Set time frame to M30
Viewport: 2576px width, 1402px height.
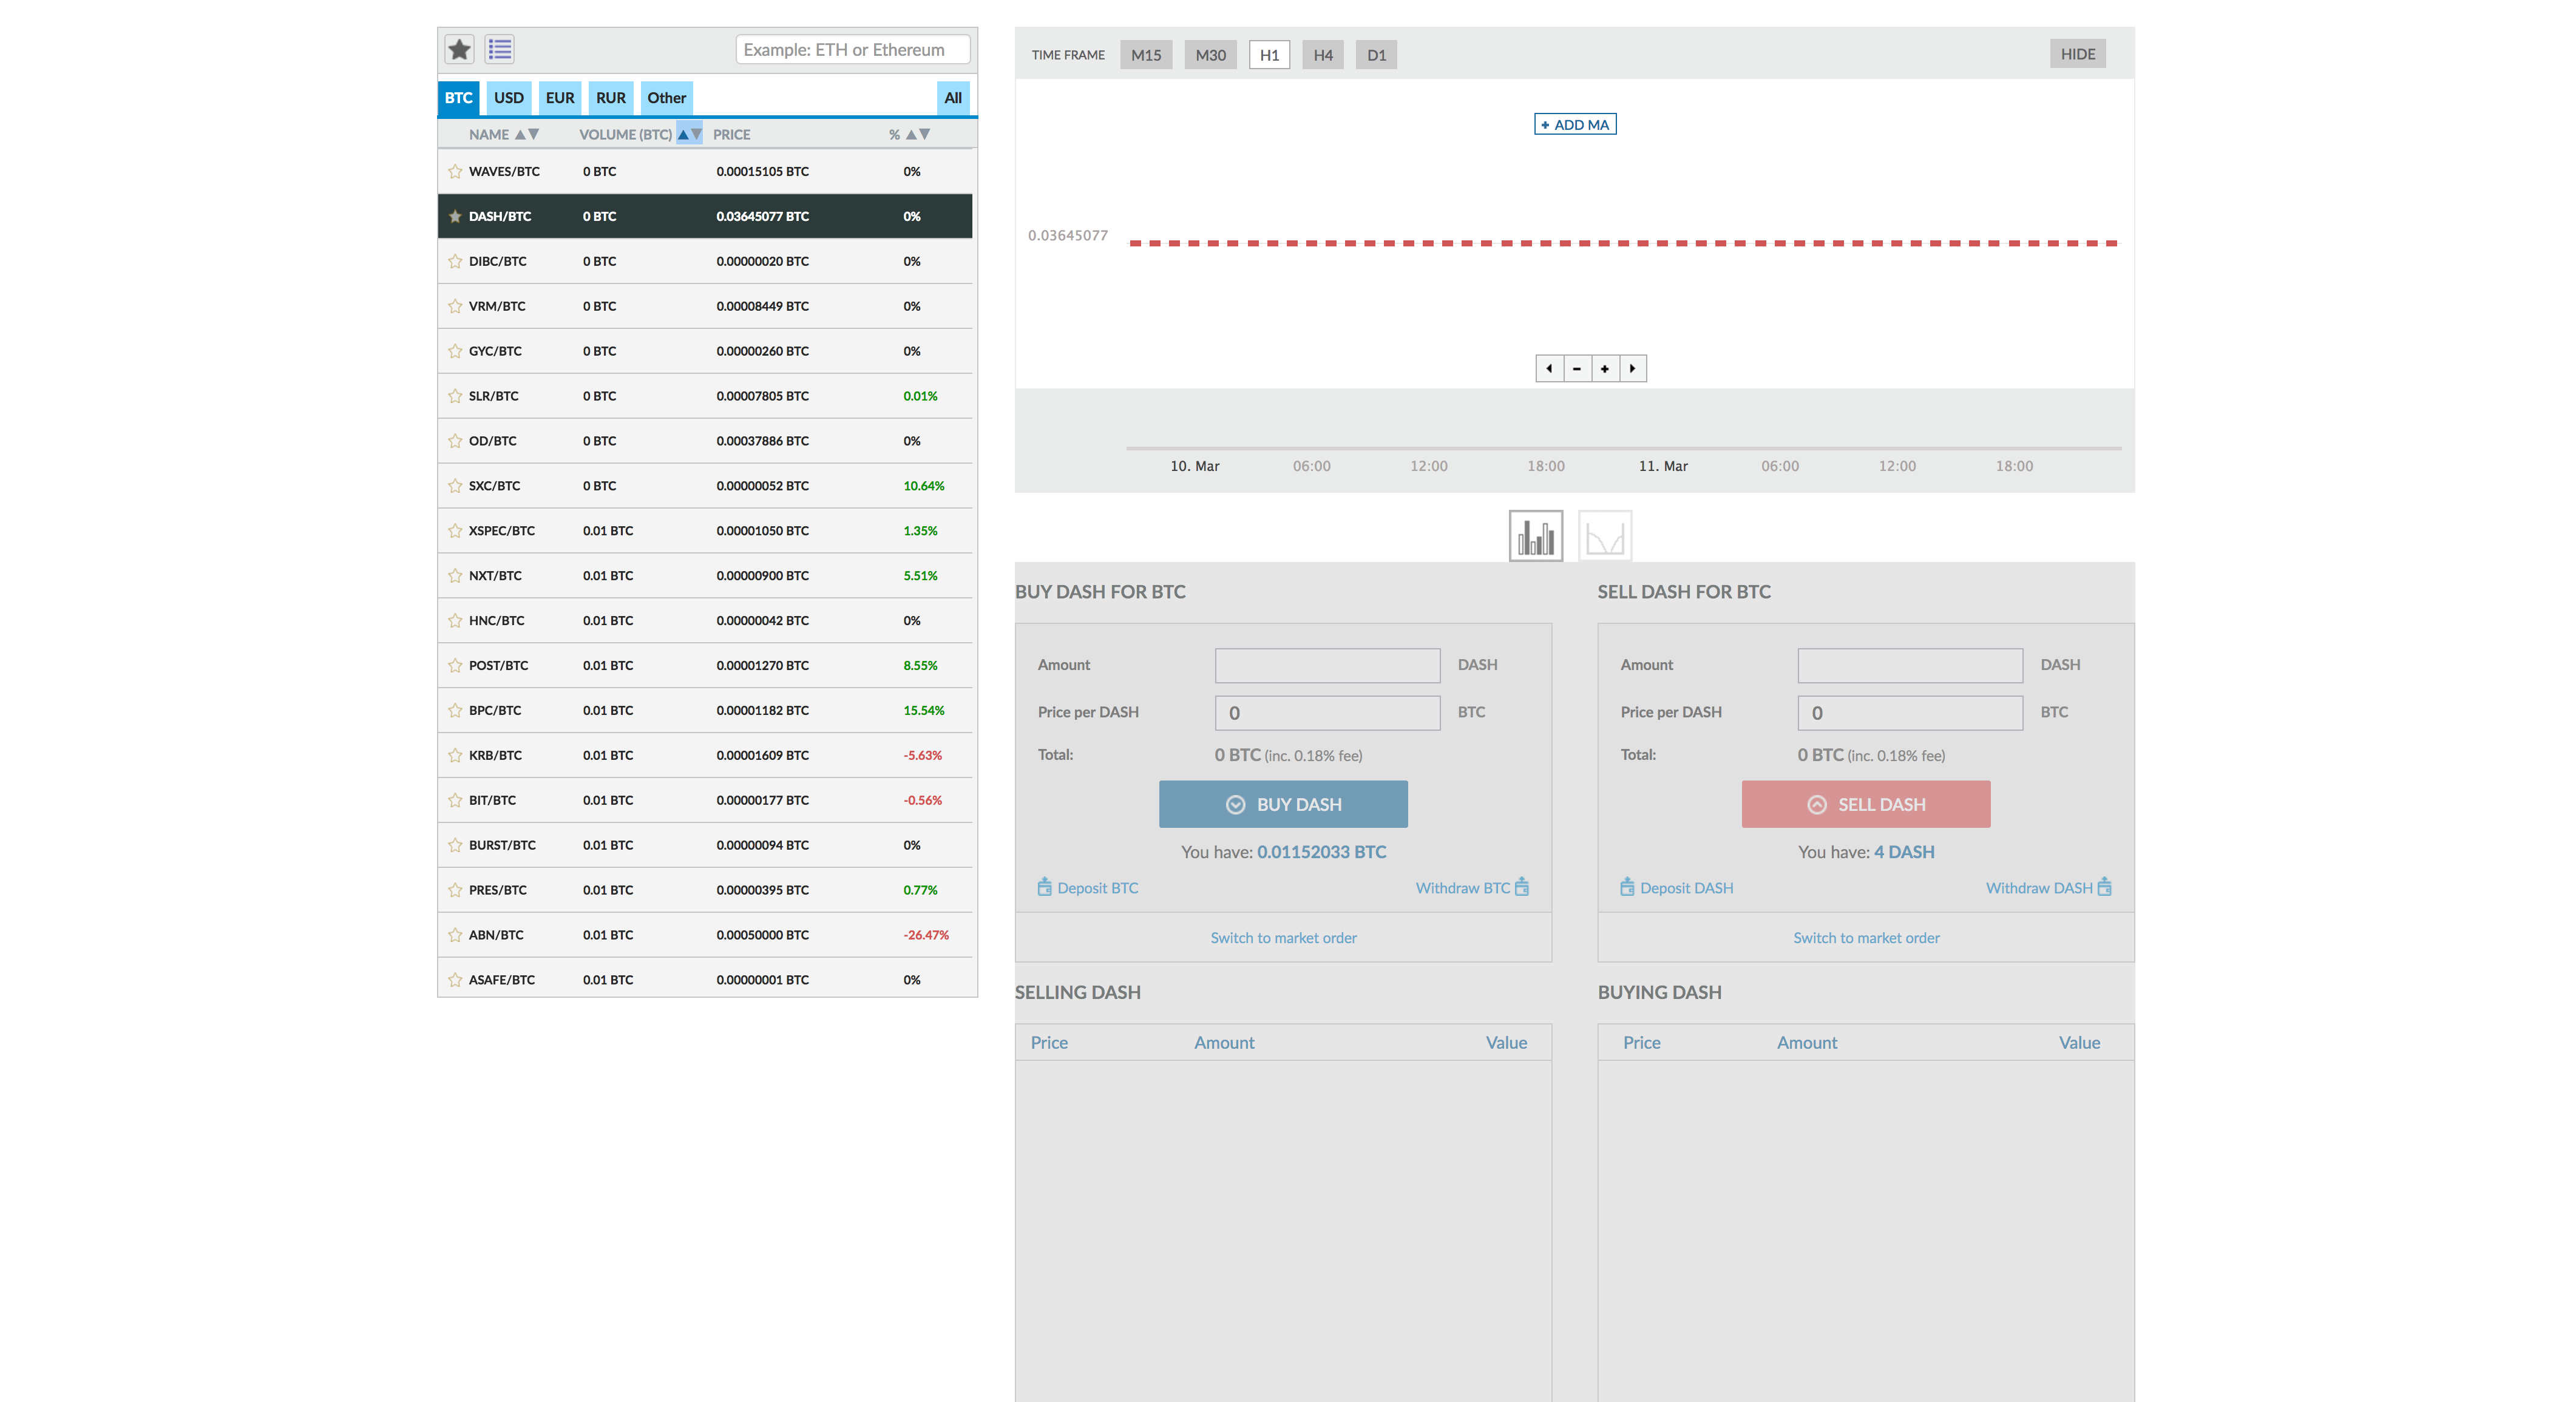point(1210,55)
